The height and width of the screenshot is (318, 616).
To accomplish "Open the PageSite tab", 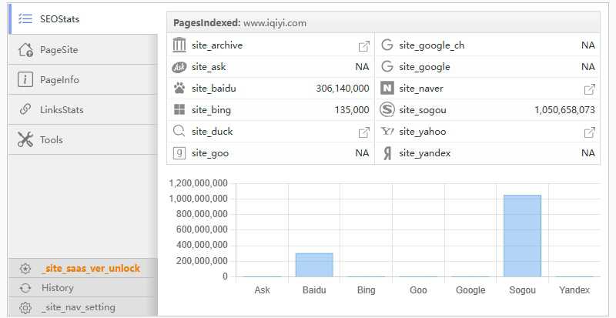I will click(x=59, y=50).
